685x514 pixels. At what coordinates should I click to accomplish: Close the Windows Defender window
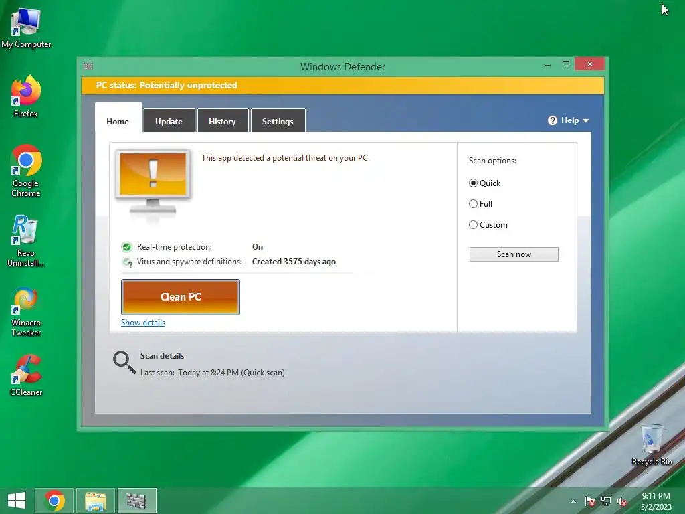590,64
